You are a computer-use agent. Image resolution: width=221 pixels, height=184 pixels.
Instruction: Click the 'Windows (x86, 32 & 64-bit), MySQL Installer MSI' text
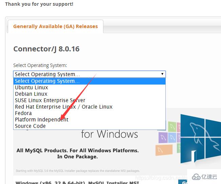pyautogui.click(x=77, y=183)
